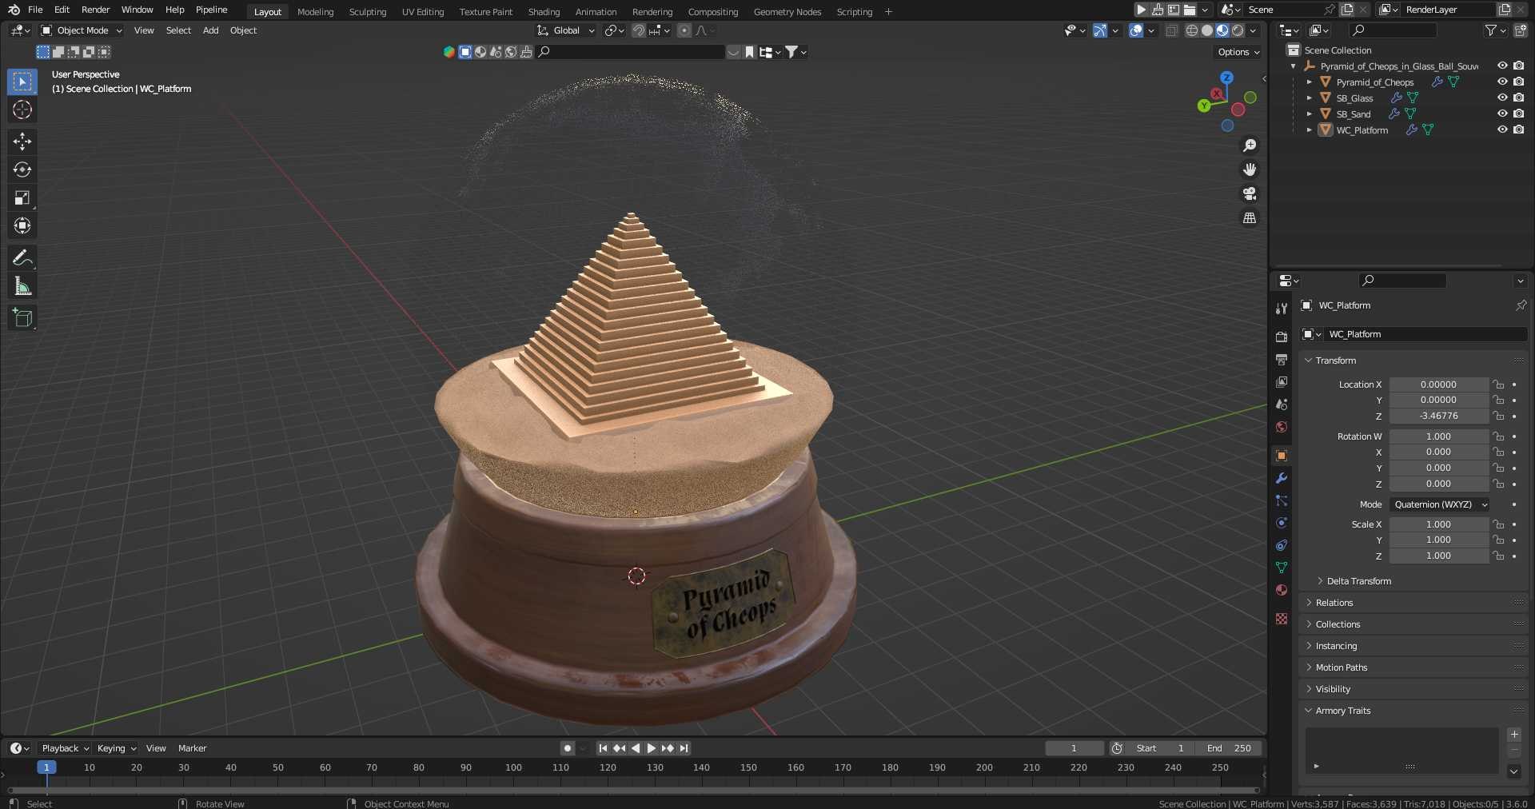Toggle the Location X lock icon

coord(1499,385)
